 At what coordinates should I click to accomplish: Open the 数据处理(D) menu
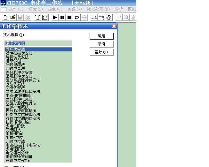click(98, 9)
